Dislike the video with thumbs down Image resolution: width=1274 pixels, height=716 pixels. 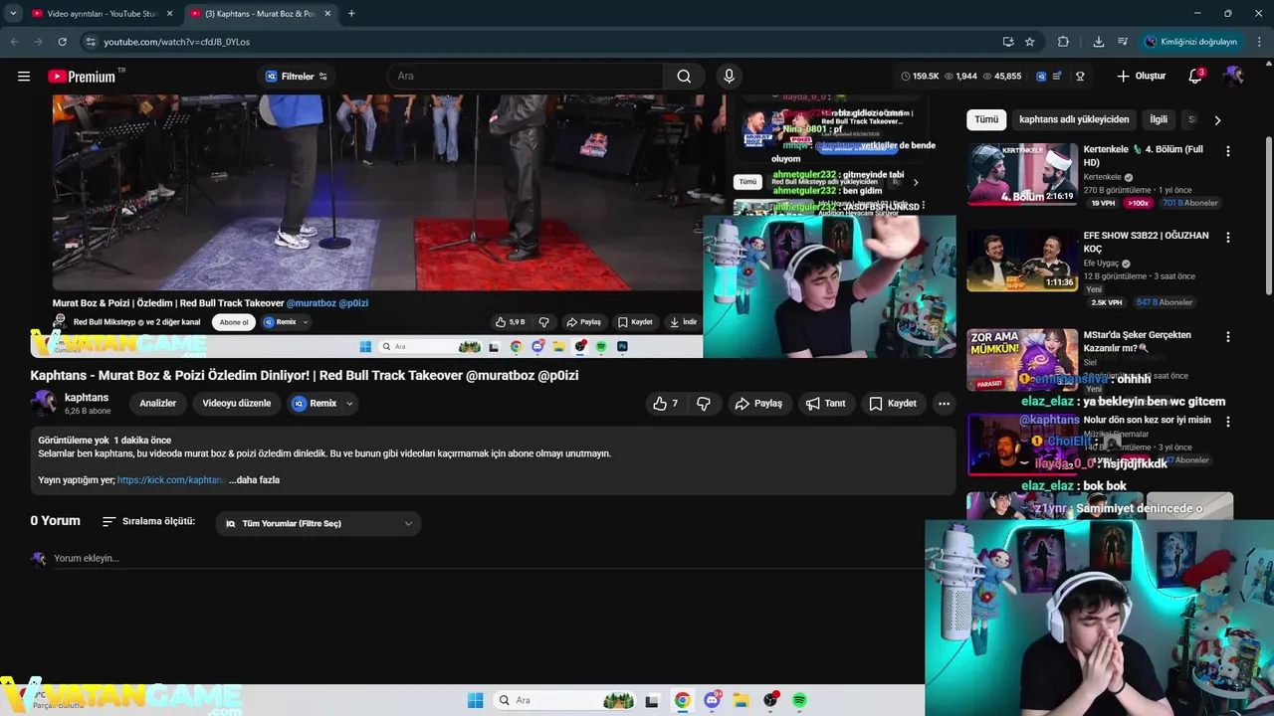pyautogui.click(x=704, y=404)
